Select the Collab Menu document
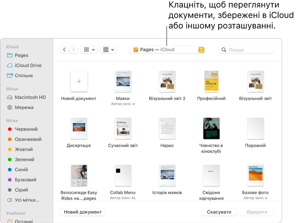299x223 pixels. coord(123,175)
